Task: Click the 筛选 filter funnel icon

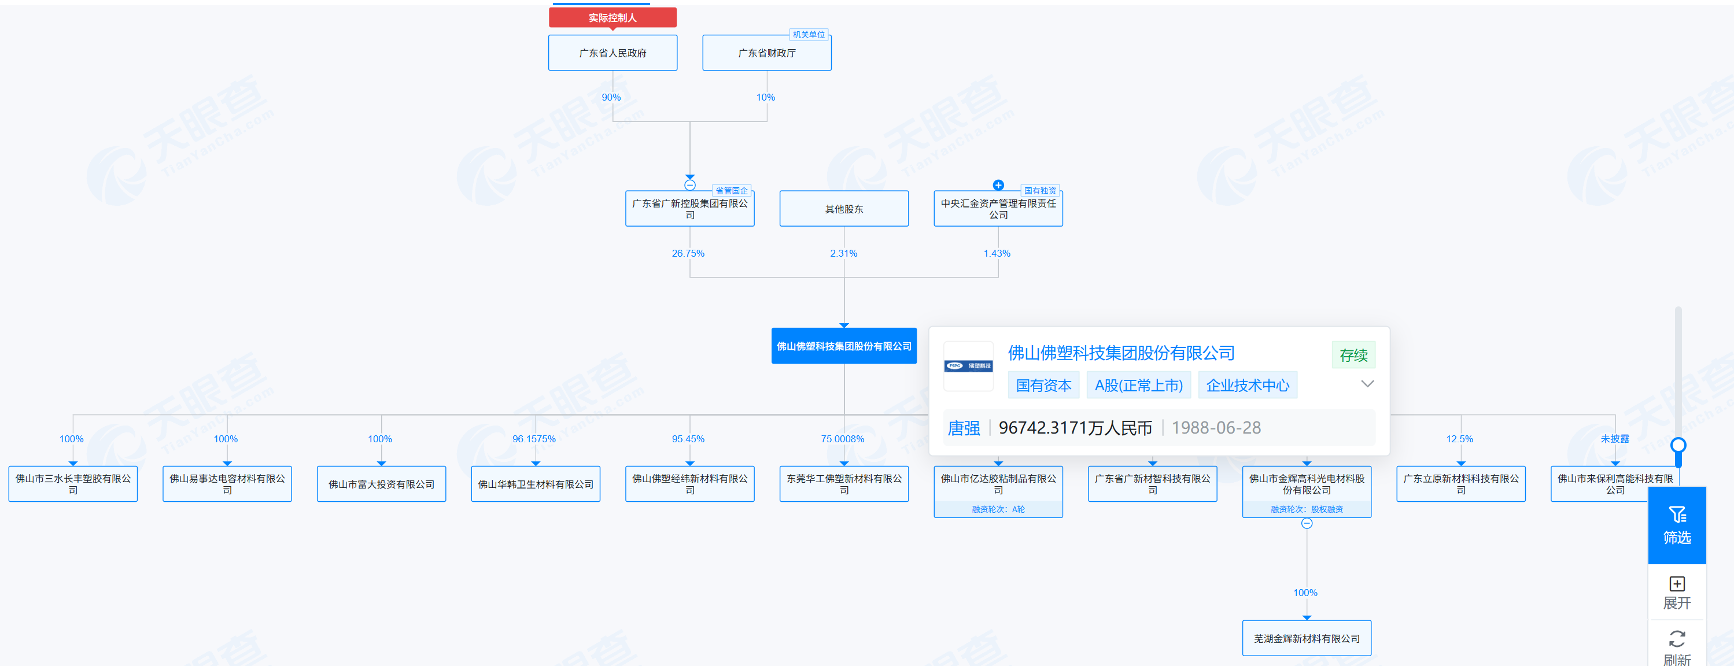Action: [1677, 515]
